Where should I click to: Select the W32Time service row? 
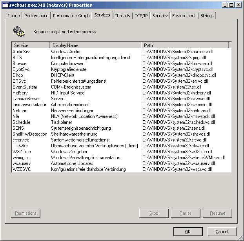[121, 152]
